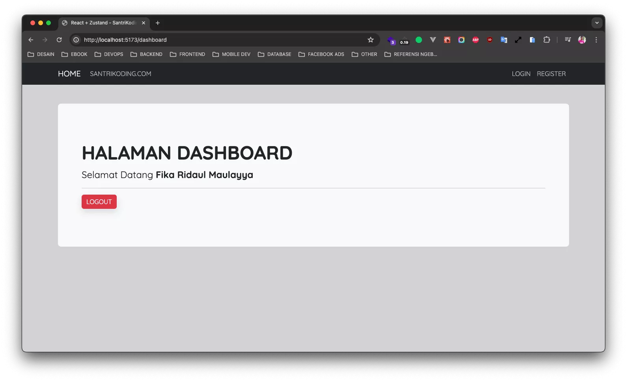
Task: Click the browser back arrow
Action: point(31,40)
